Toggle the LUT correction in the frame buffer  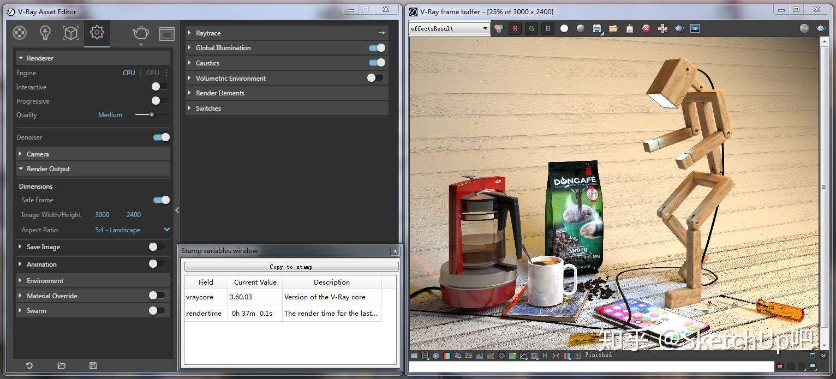point(535,356)
